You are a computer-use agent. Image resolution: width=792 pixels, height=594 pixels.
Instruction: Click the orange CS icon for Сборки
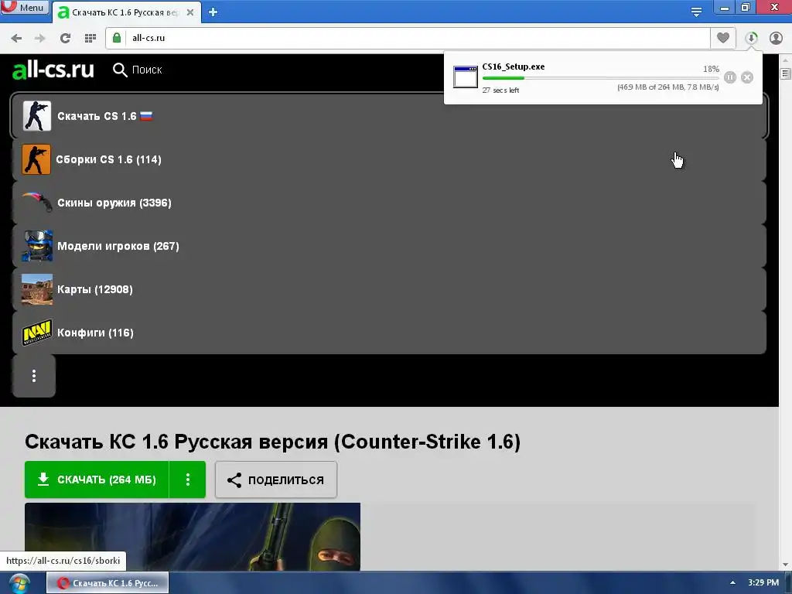pyautogui.click(x=36, y=159)
